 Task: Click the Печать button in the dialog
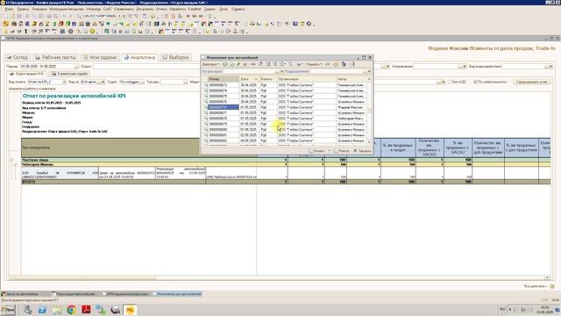(x=316, y=151)
